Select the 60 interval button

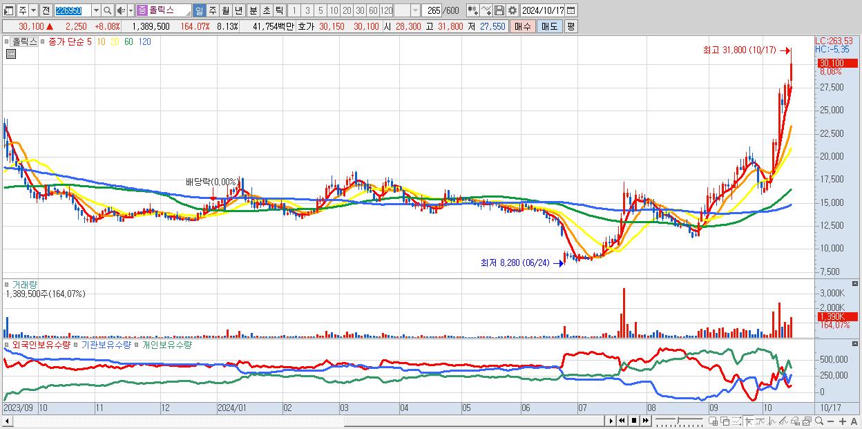pos(373,10)
